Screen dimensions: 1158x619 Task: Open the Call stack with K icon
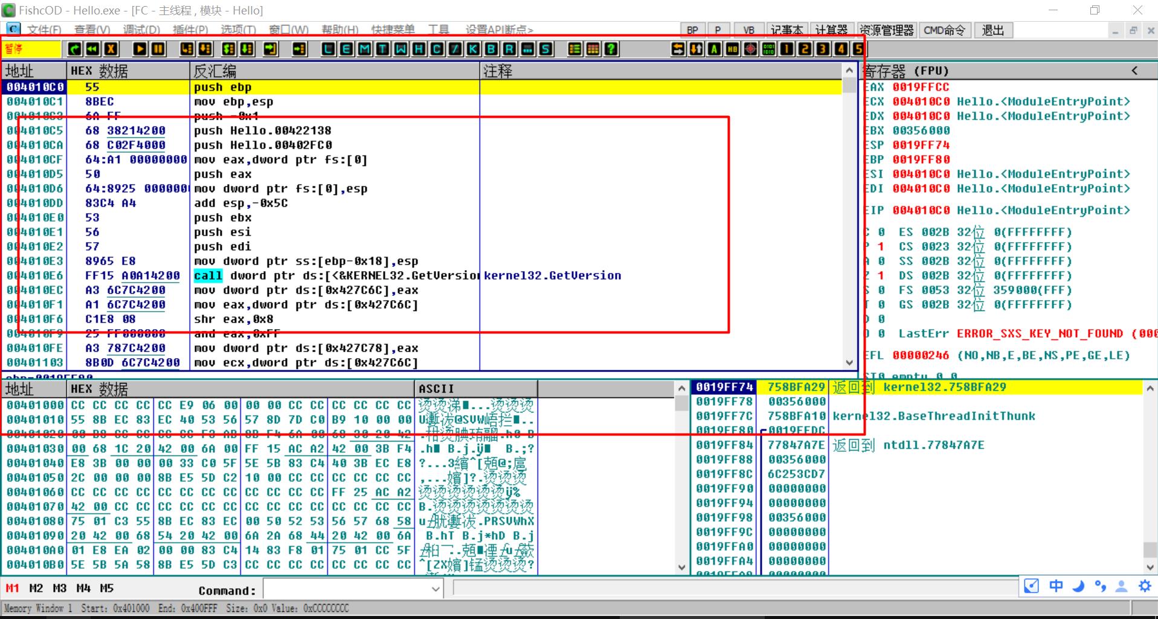click(x=473, y=50)
